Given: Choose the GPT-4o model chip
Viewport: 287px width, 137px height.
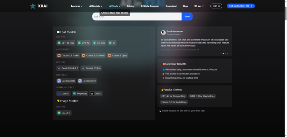Looking at the screenshot, I should (x=84, y=43).
